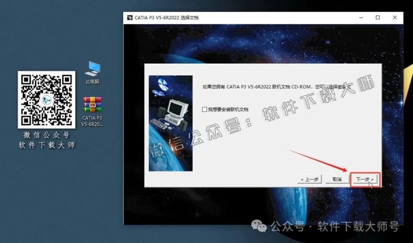Cancel the installation with 取消
413x243 pixels.
pyautogui.click(x=337, y=179)
